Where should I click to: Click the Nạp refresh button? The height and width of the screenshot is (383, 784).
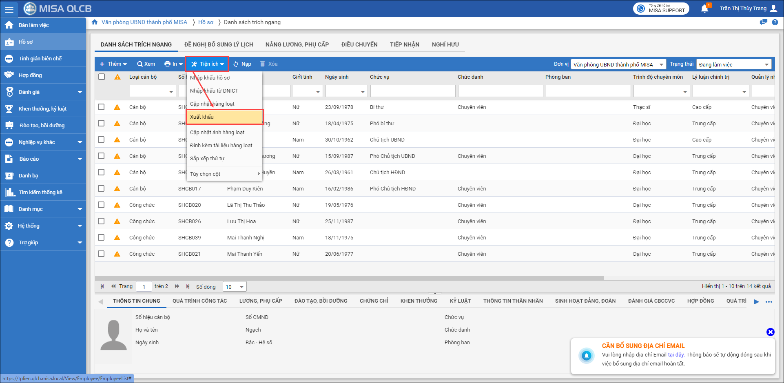pyautogui.click(x=242, y=64)
